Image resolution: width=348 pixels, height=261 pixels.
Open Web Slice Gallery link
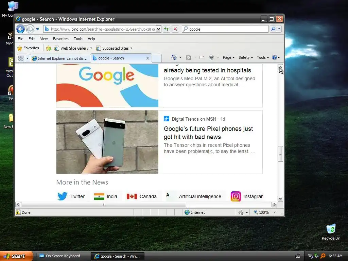71,48
